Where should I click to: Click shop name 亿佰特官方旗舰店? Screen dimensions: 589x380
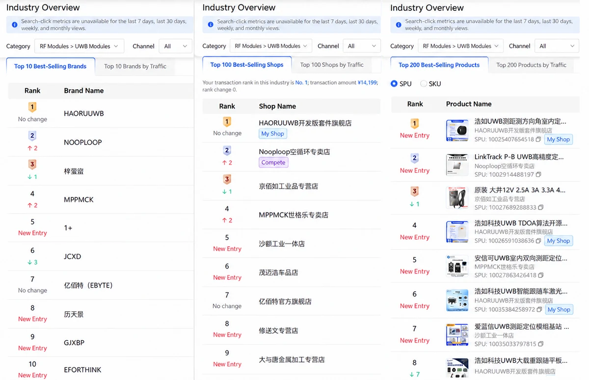tap(285, 301)
